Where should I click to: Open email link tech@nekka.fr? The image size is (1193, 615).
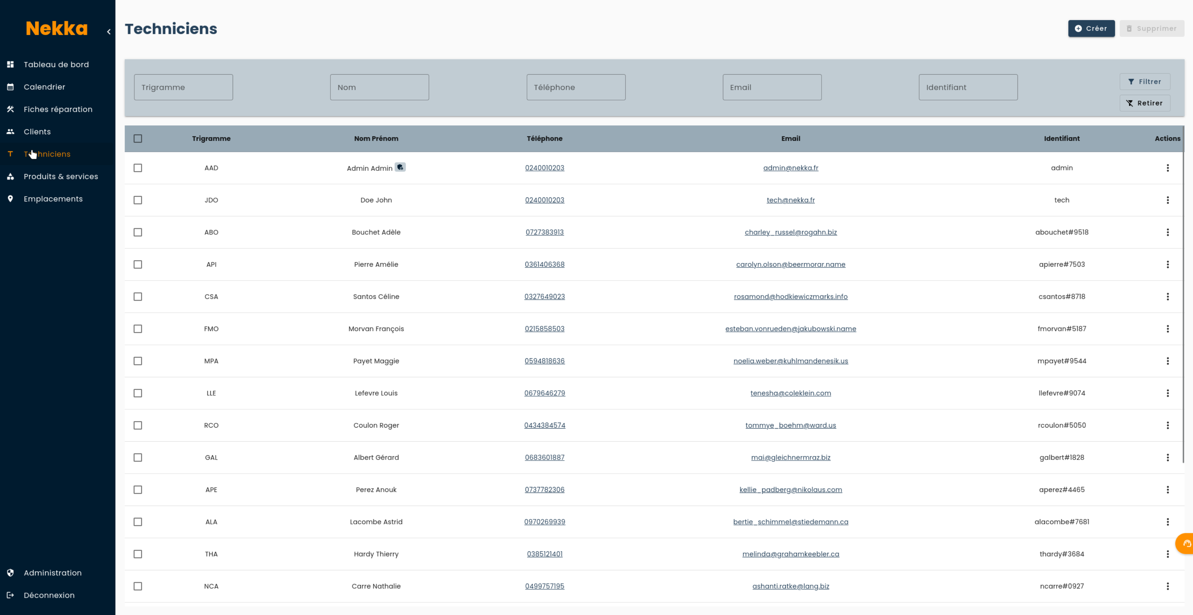790,200
